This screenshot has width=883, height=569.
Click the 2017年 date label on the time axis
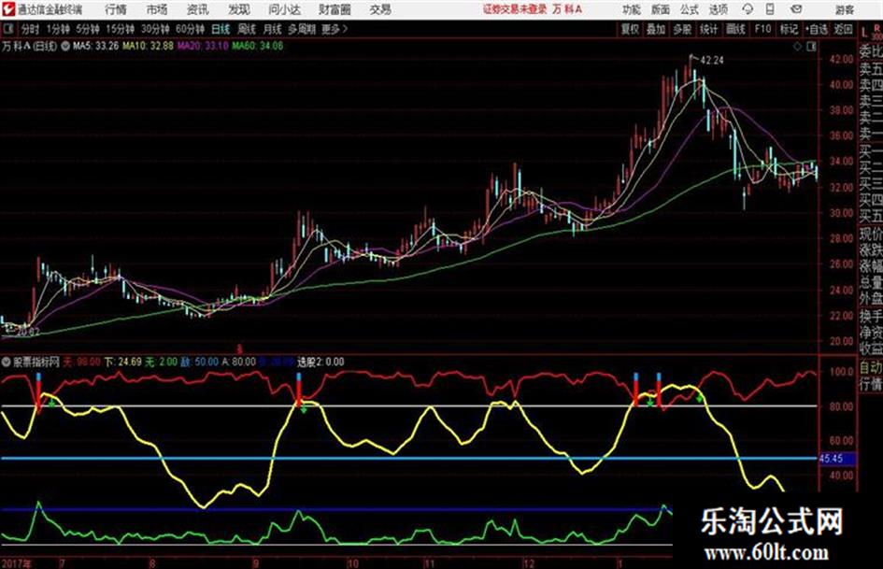17,563
